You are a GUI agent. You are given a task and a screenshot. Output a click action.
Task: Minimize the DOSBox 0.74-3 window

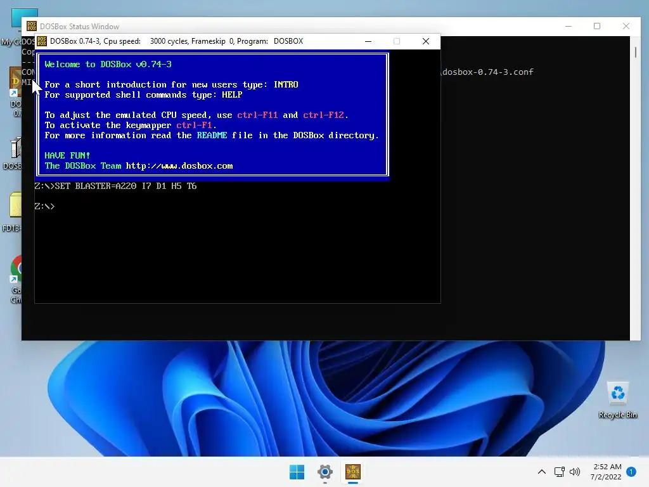click(368, 41)
